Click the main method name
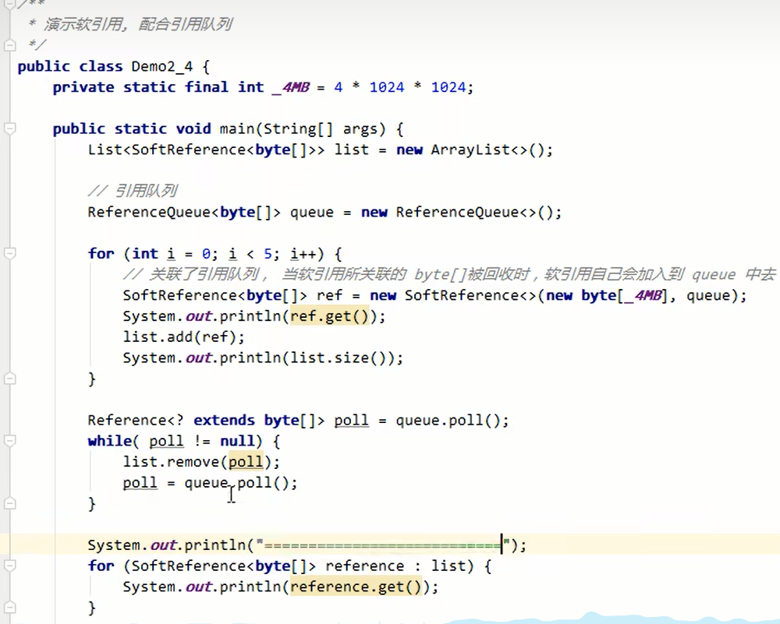The width and height of the screenshot is (780, 624). [x=237, y=129]
